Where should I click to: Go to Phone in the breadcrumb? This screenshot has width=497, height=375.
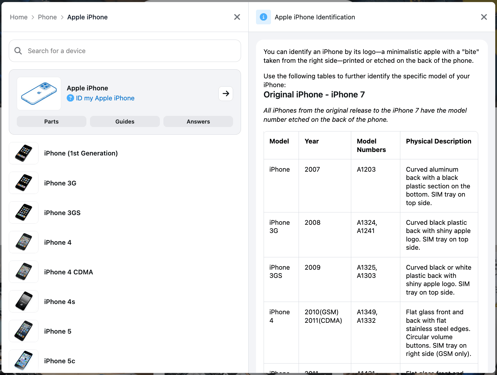(47, 17)
